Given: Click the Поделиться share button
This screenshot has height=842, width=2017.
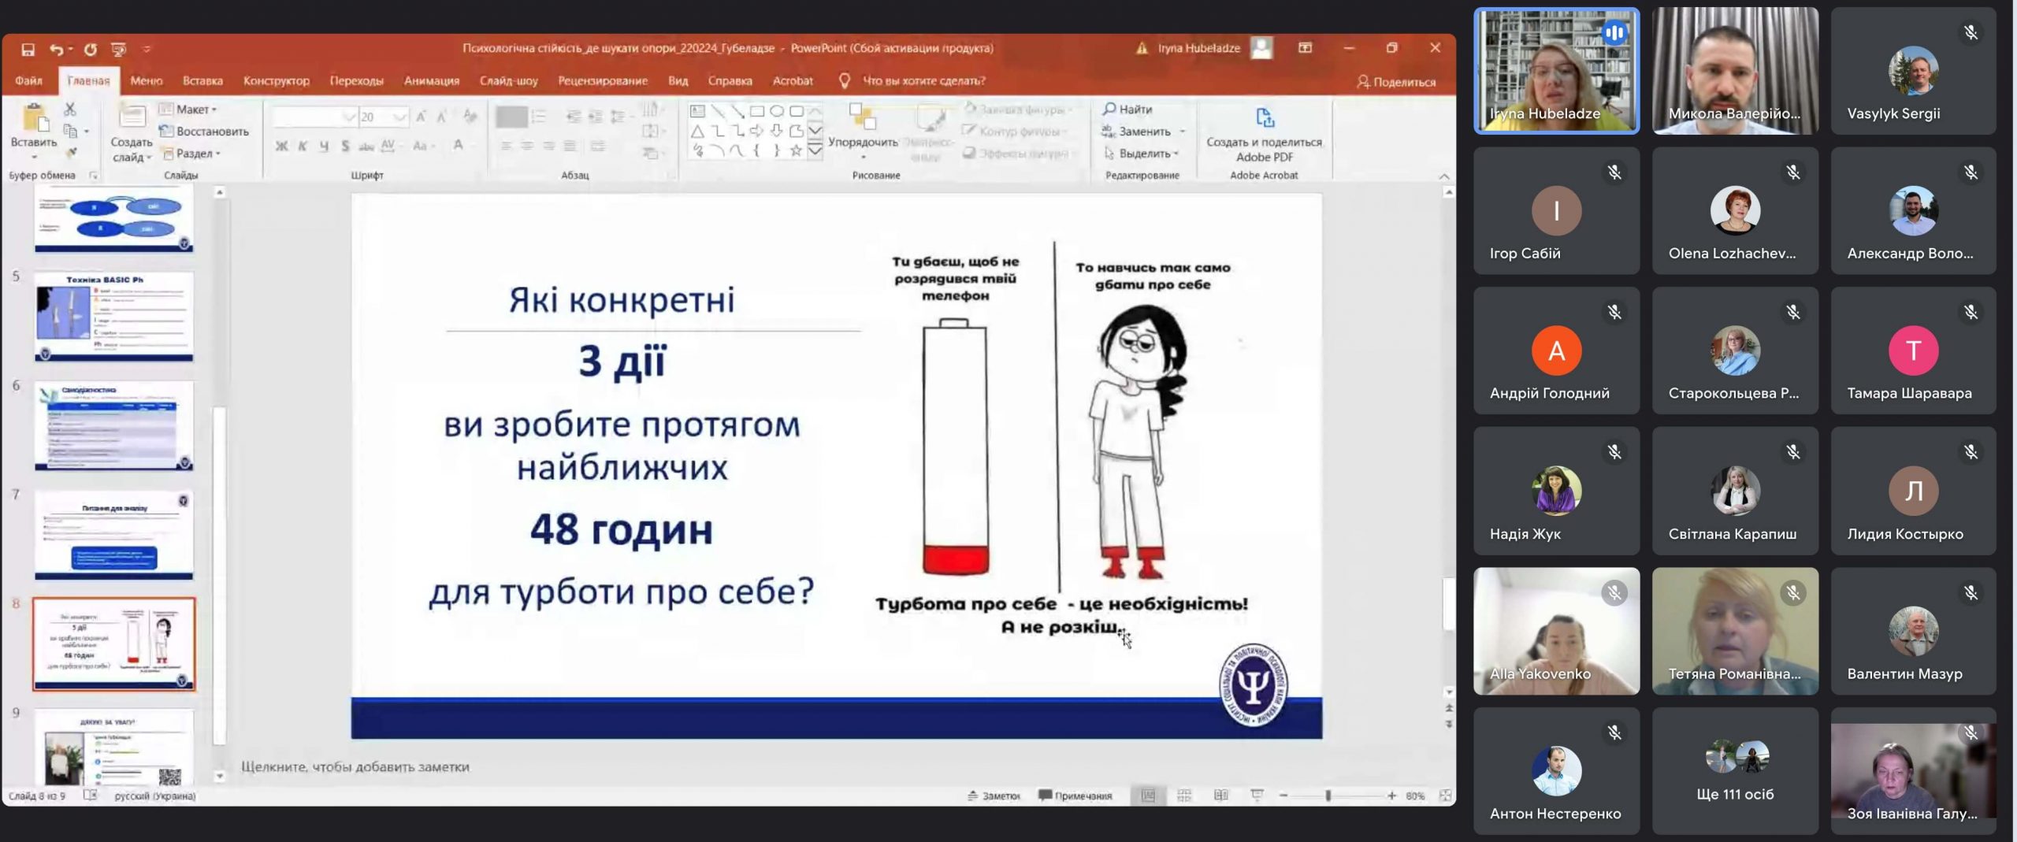Looking at the screenshot, I should click(x=1395, y=82).
